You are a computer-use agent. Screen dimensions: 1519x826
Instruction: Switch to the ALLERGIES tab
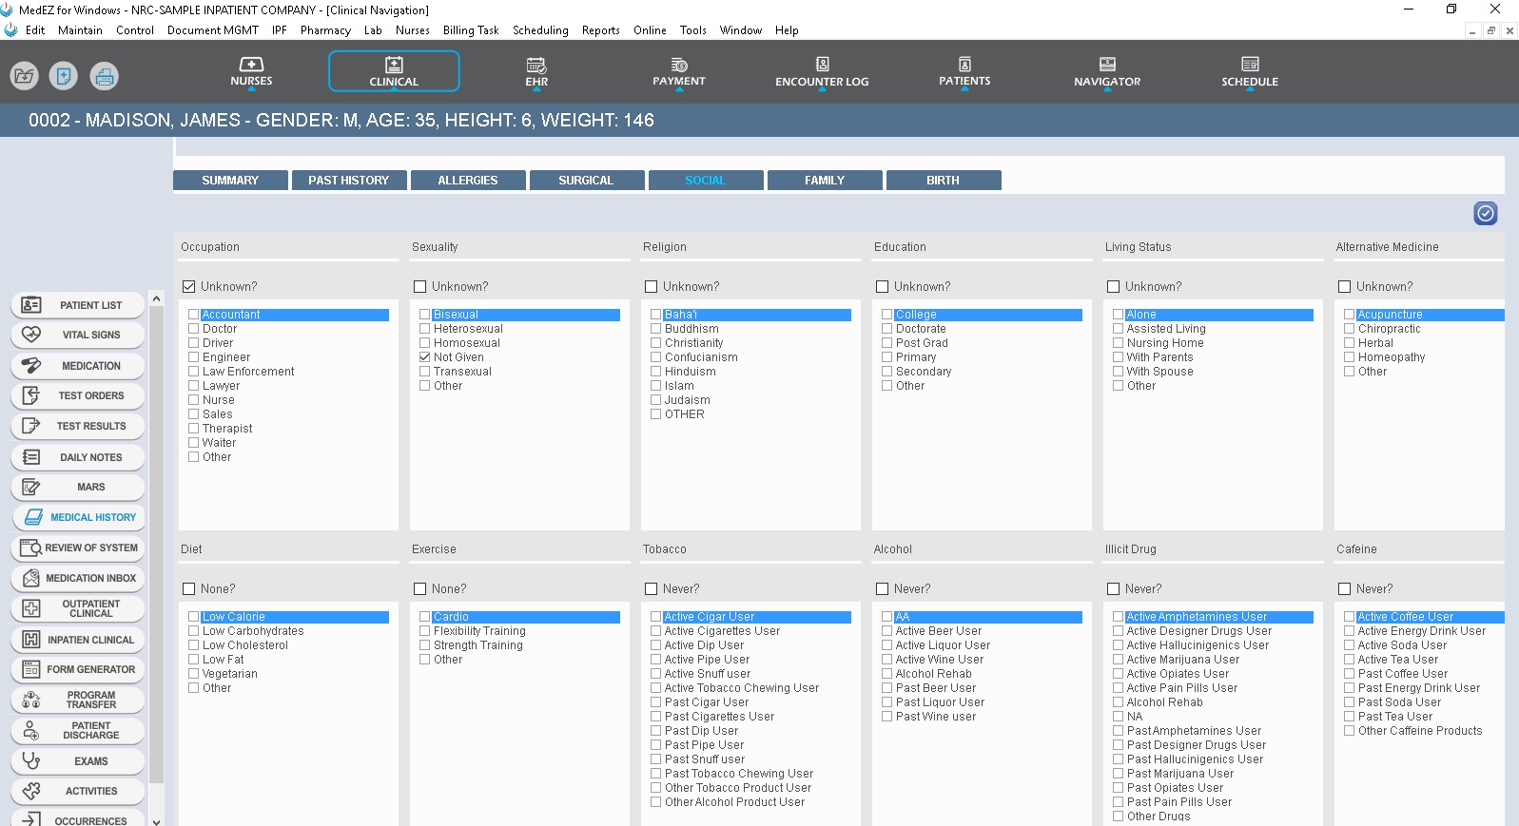pos(468,180)
